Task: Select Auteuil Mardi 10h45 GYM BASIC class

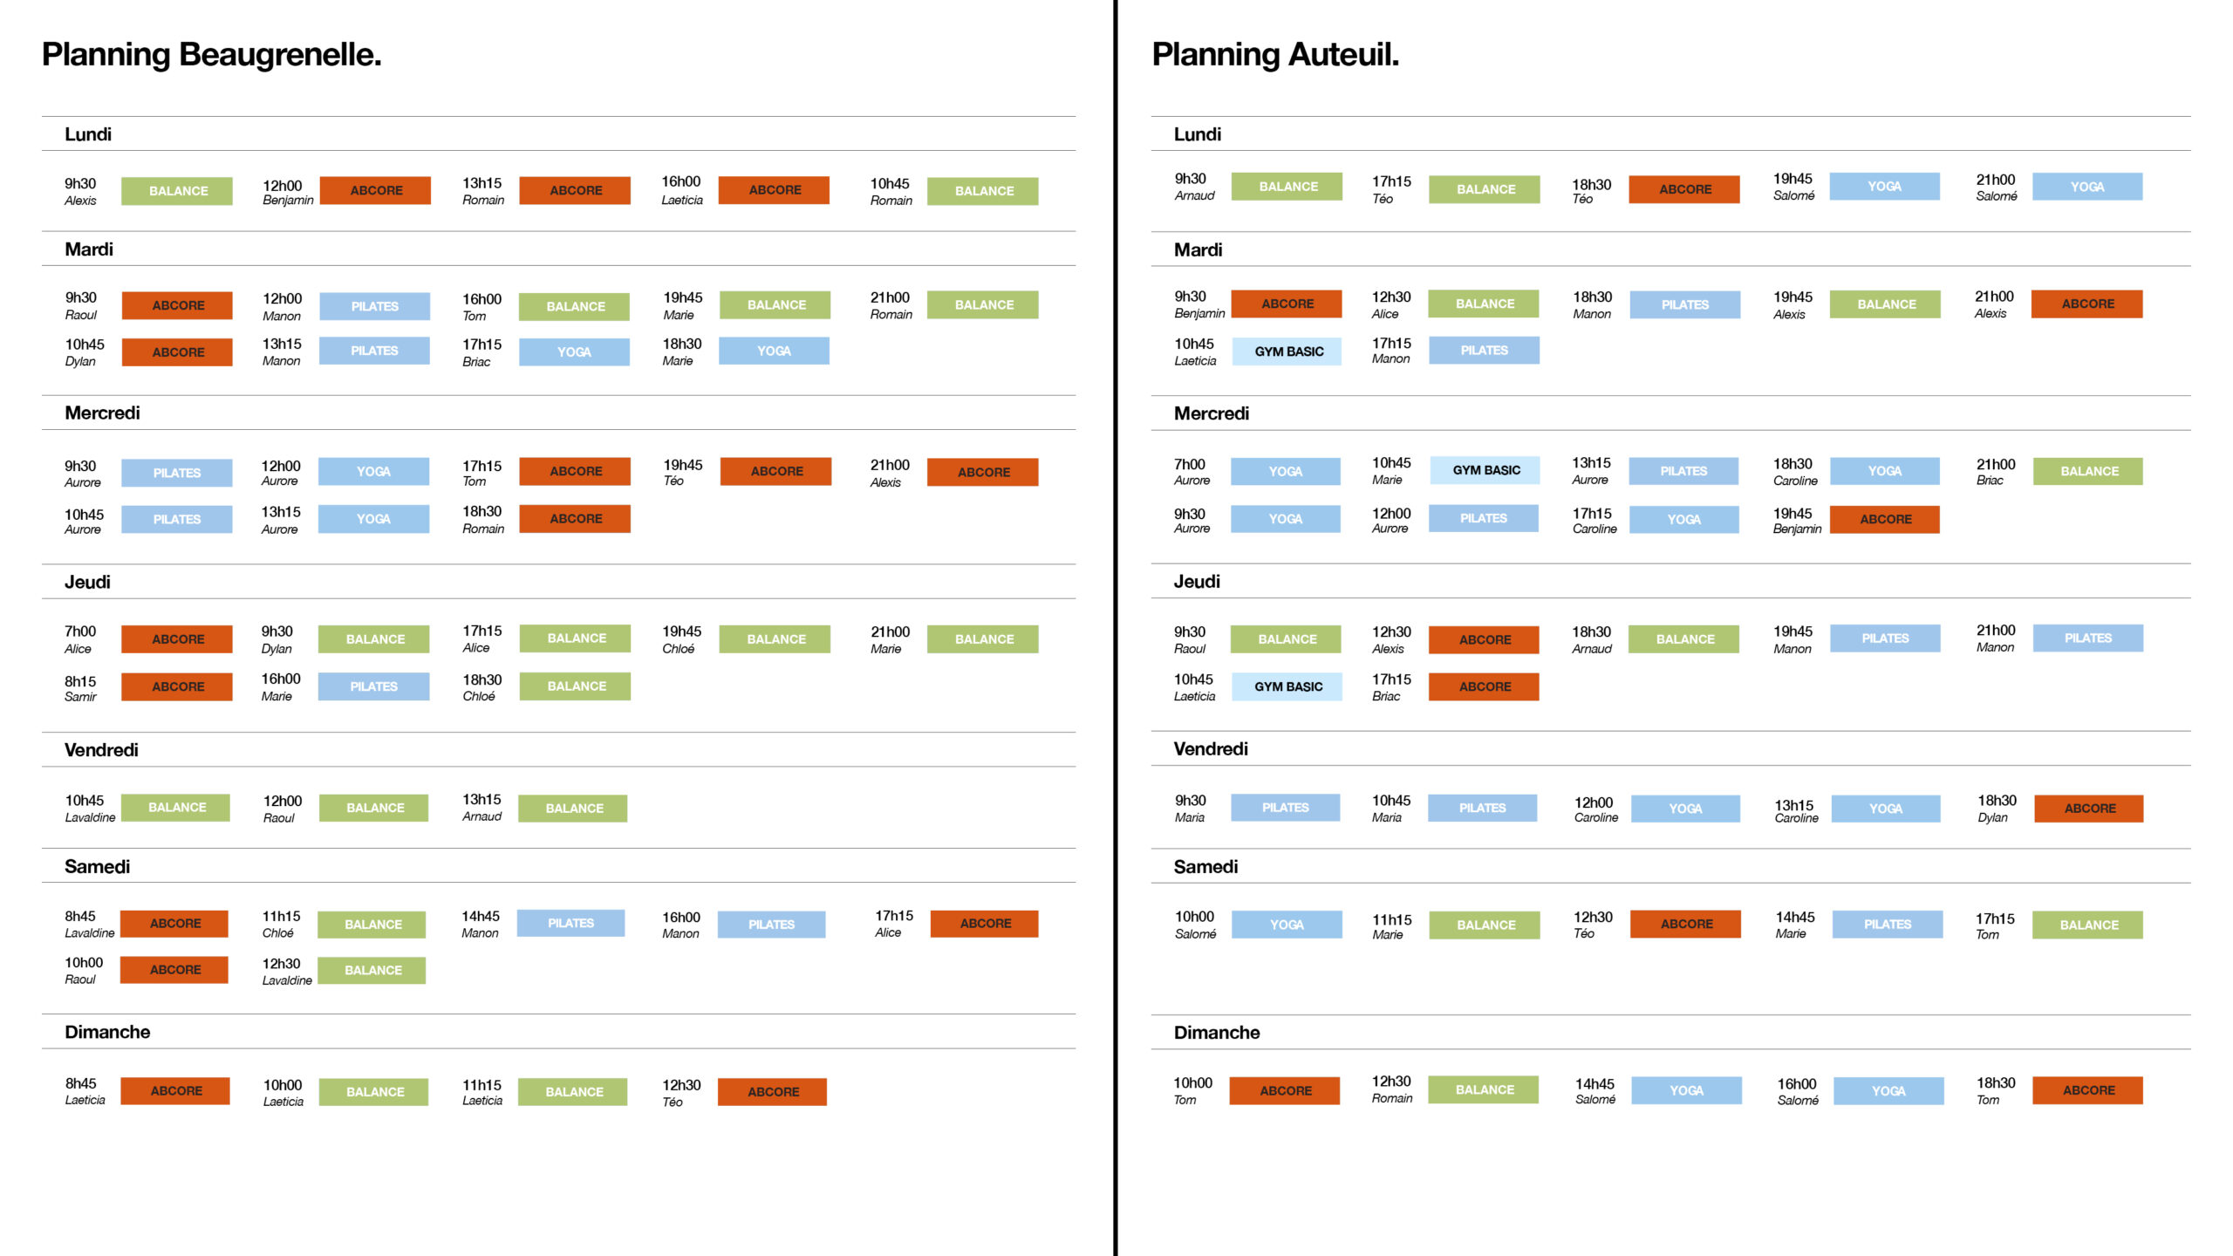Action: (1287, 352)
